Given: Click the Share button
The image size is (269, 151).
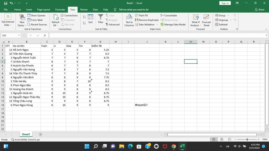Looking at the screenshot, I should pyautogui.click(x=260, y=10).
